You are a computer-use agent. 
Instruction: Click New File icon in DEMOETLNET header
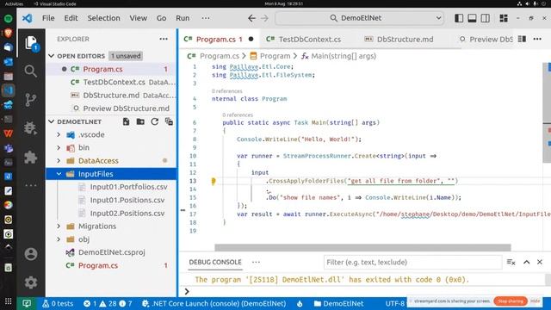coord(127,121)
